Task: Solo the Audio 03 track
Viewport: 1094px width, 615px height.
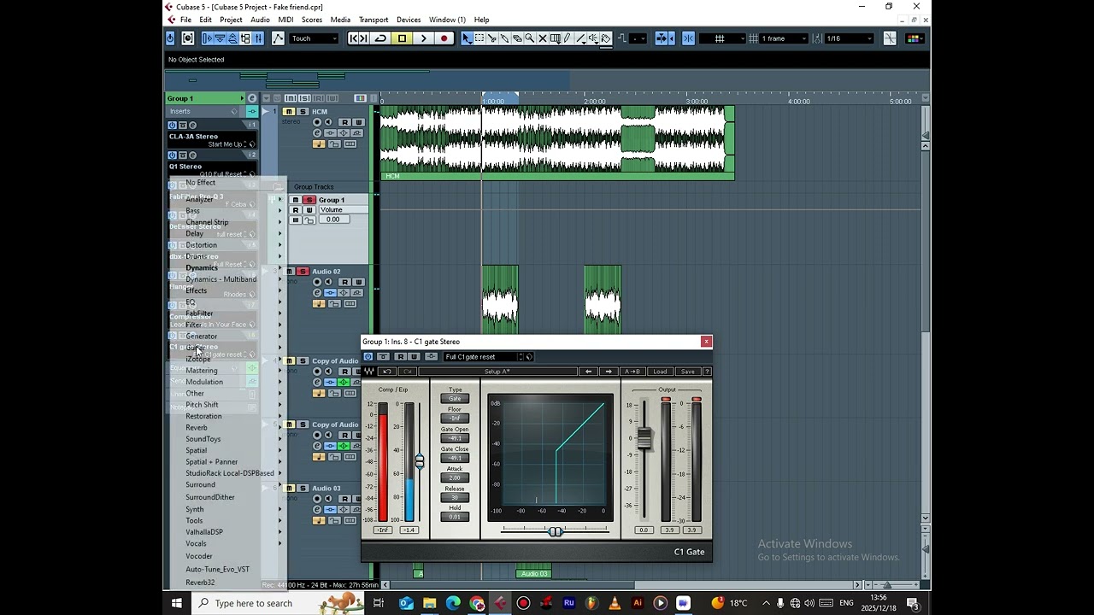Action: [302, 489]
